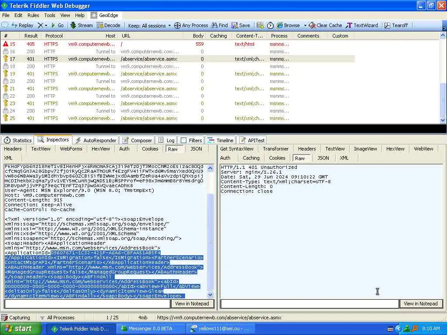
Task: Select request XML inspector tab
Action: click(8, 158)
